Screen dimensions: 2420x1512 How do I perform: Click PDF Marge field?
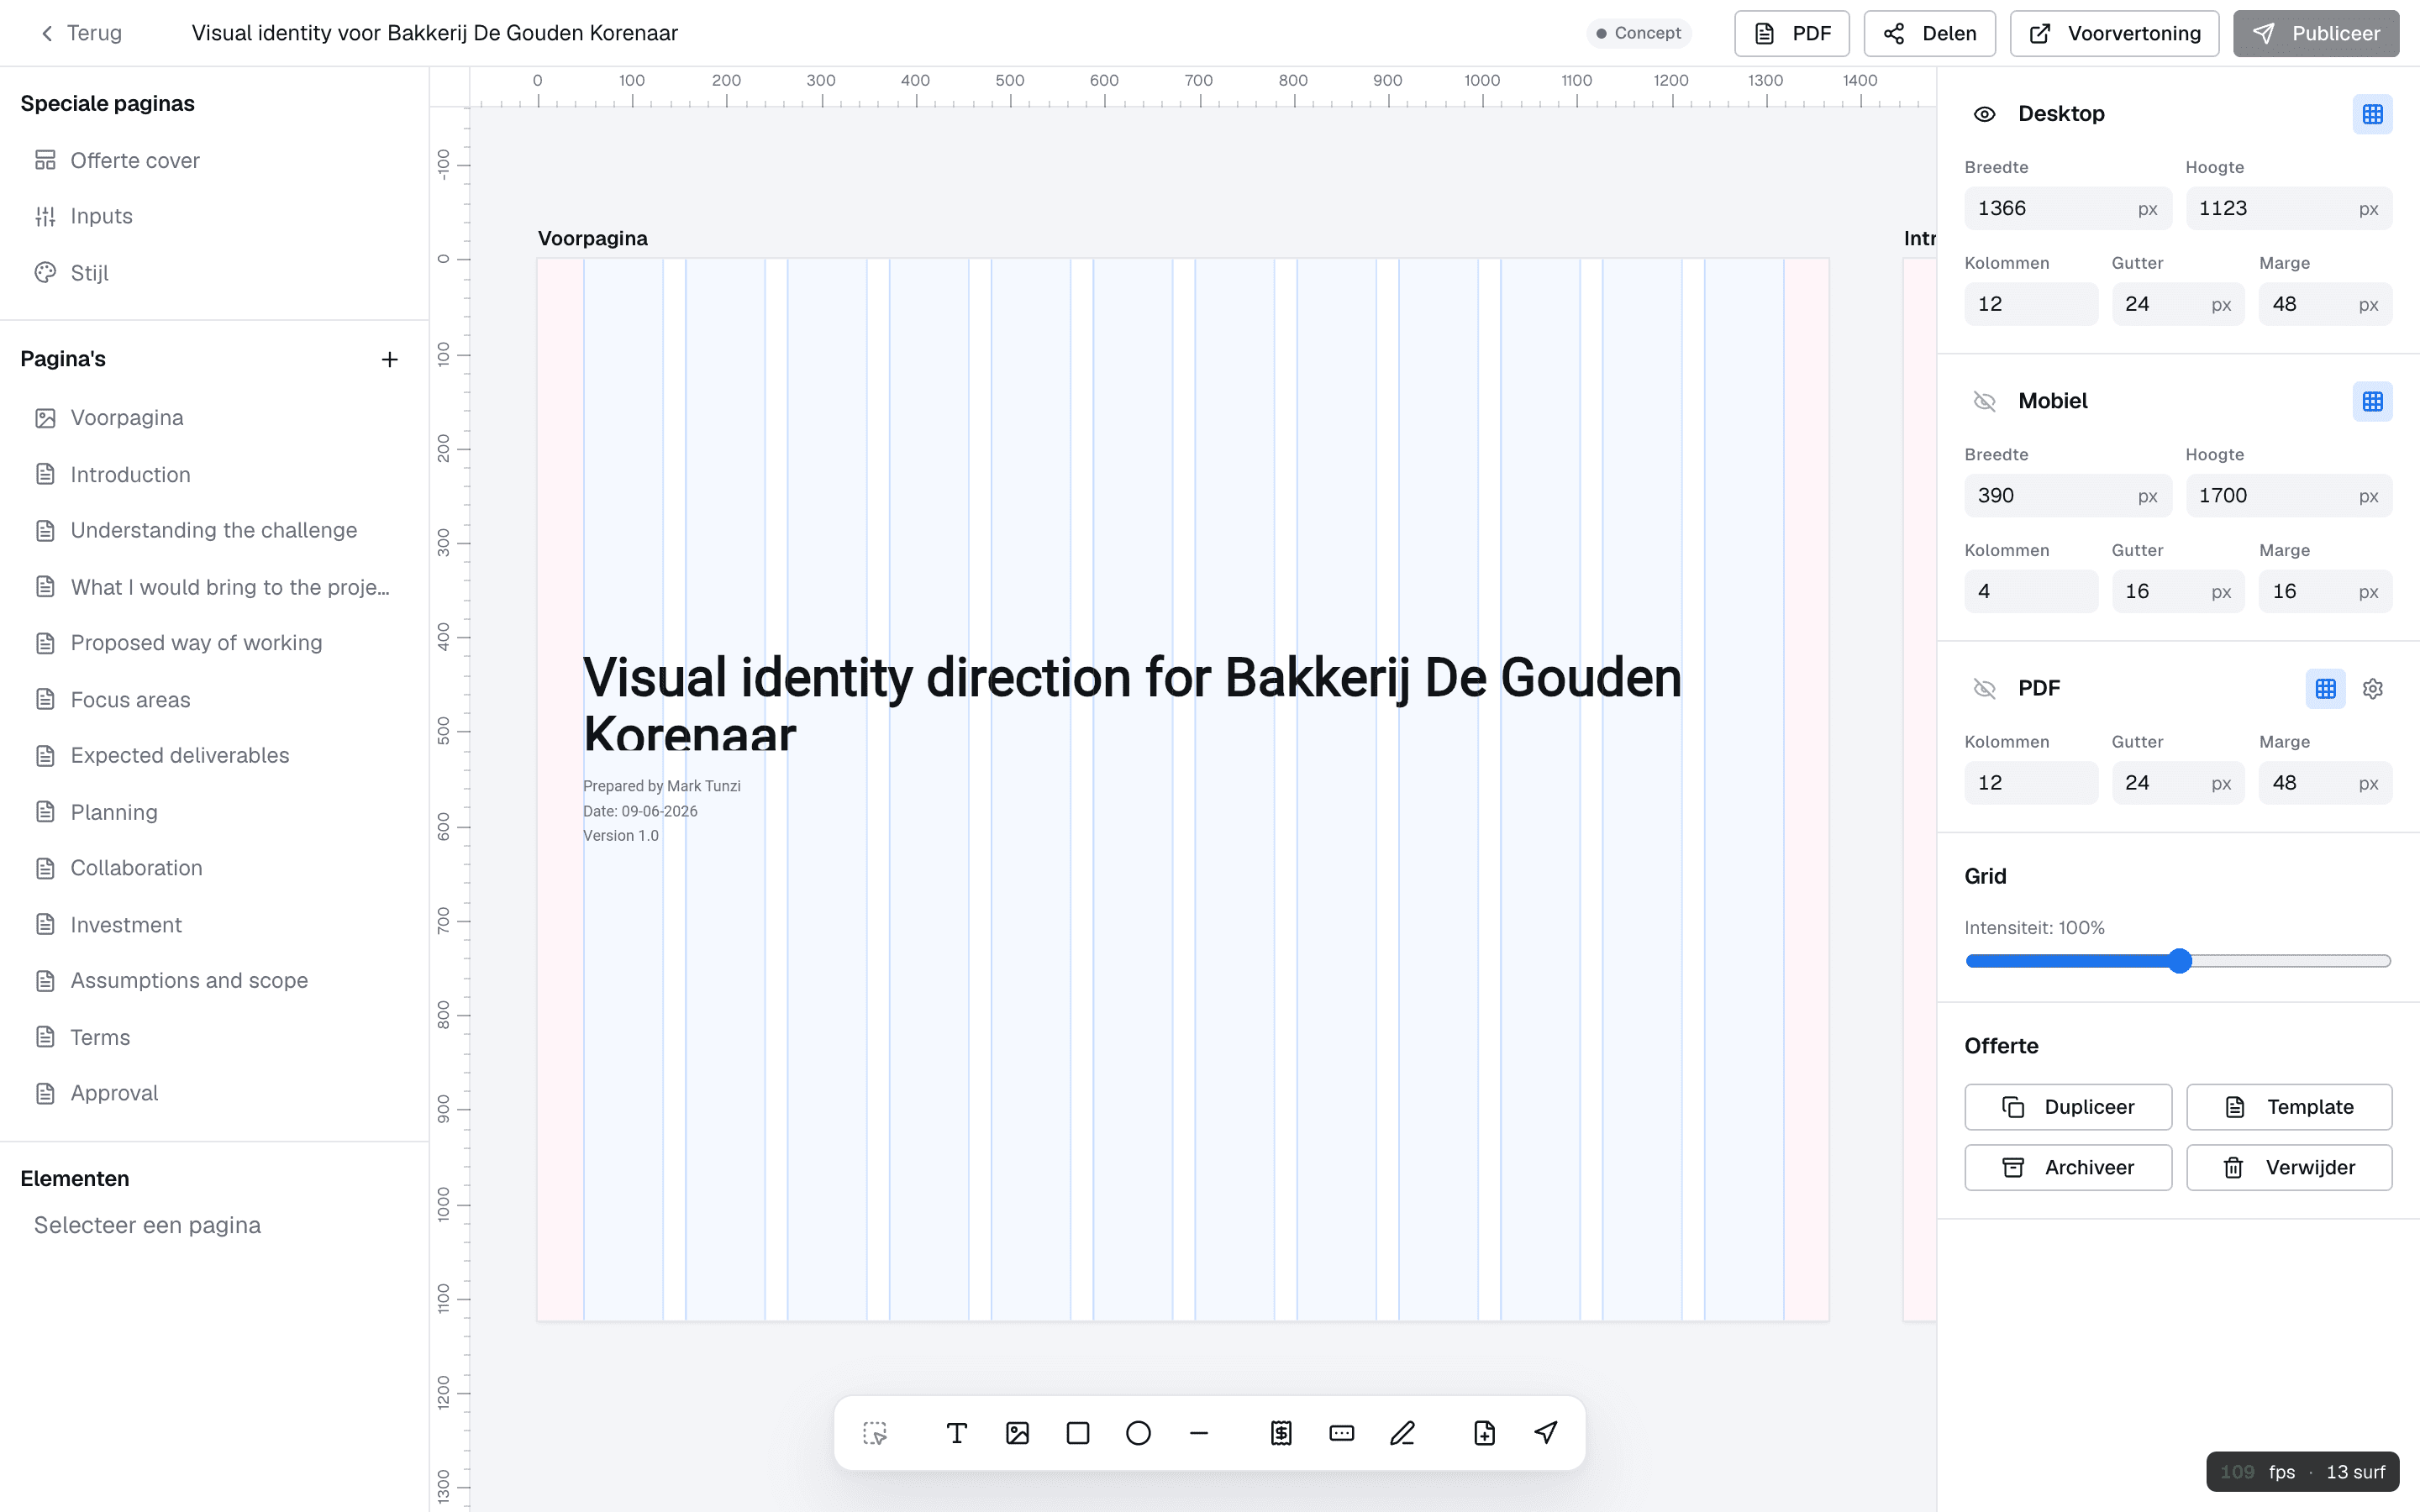tap(2325, 783)
